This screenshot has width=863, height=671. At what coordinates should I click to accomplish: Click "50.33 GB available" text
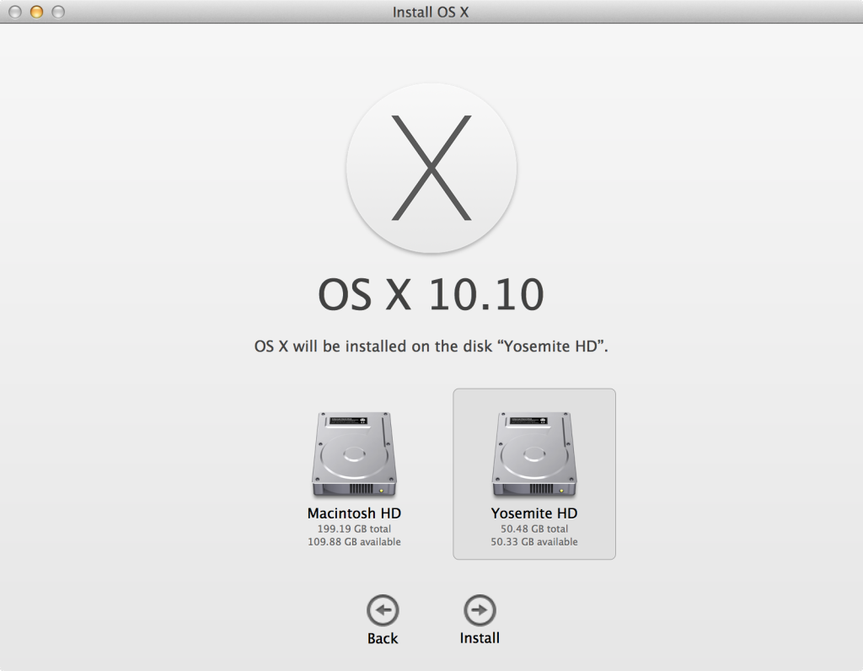click(x=533, y=542)
